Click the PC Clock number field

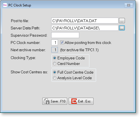click(x=55, y=43)
